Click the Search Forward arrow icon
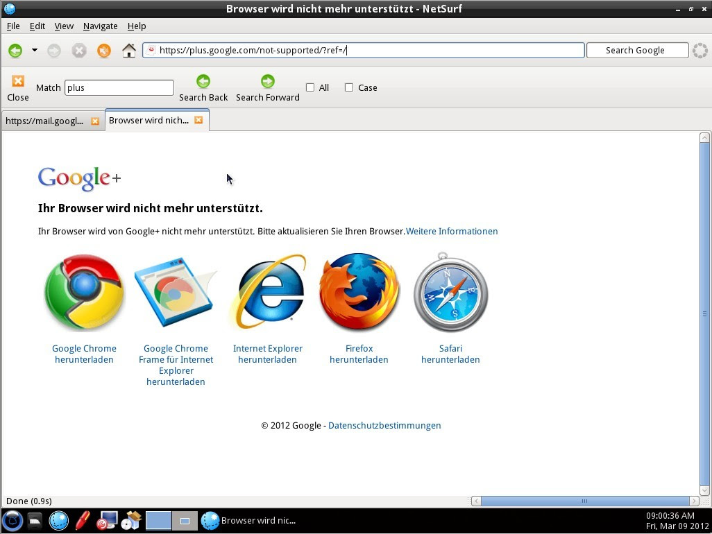Screen dimensions: 712x534 [268, 81]
